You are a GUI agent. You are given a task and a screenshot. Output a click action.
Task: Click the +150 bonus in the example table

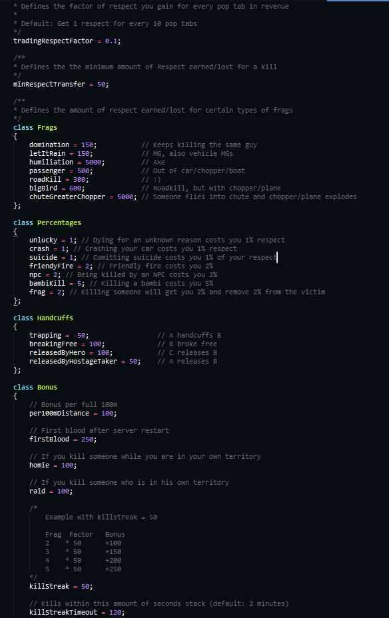113,552
